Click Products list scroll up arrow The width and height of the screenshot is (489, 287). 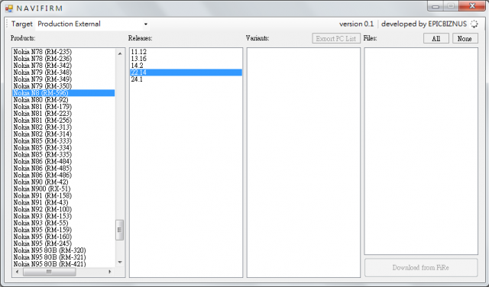[x=120, y=54]
